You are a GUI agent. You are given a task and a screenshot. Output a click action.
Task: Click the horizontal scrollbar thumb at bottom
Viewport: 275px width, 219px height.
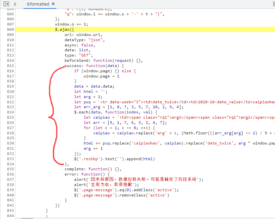[27, 218]
